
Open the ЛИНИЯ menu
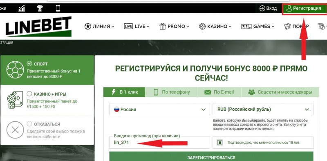tap(99, 27)
